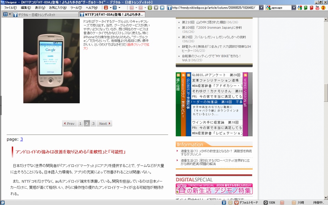The height and width of the screenshot is (205, 328).
Task: Switch to デジタル - 日経トレンディネット tab
Action: (45, 15)
